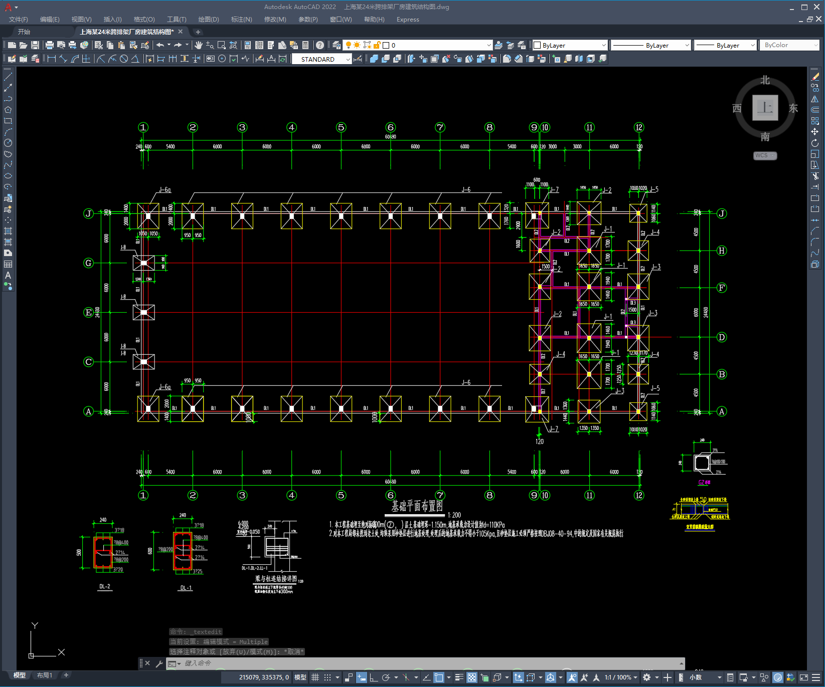Open the 绘图(D) menu

pyautogui.click(x=209, y=20)
